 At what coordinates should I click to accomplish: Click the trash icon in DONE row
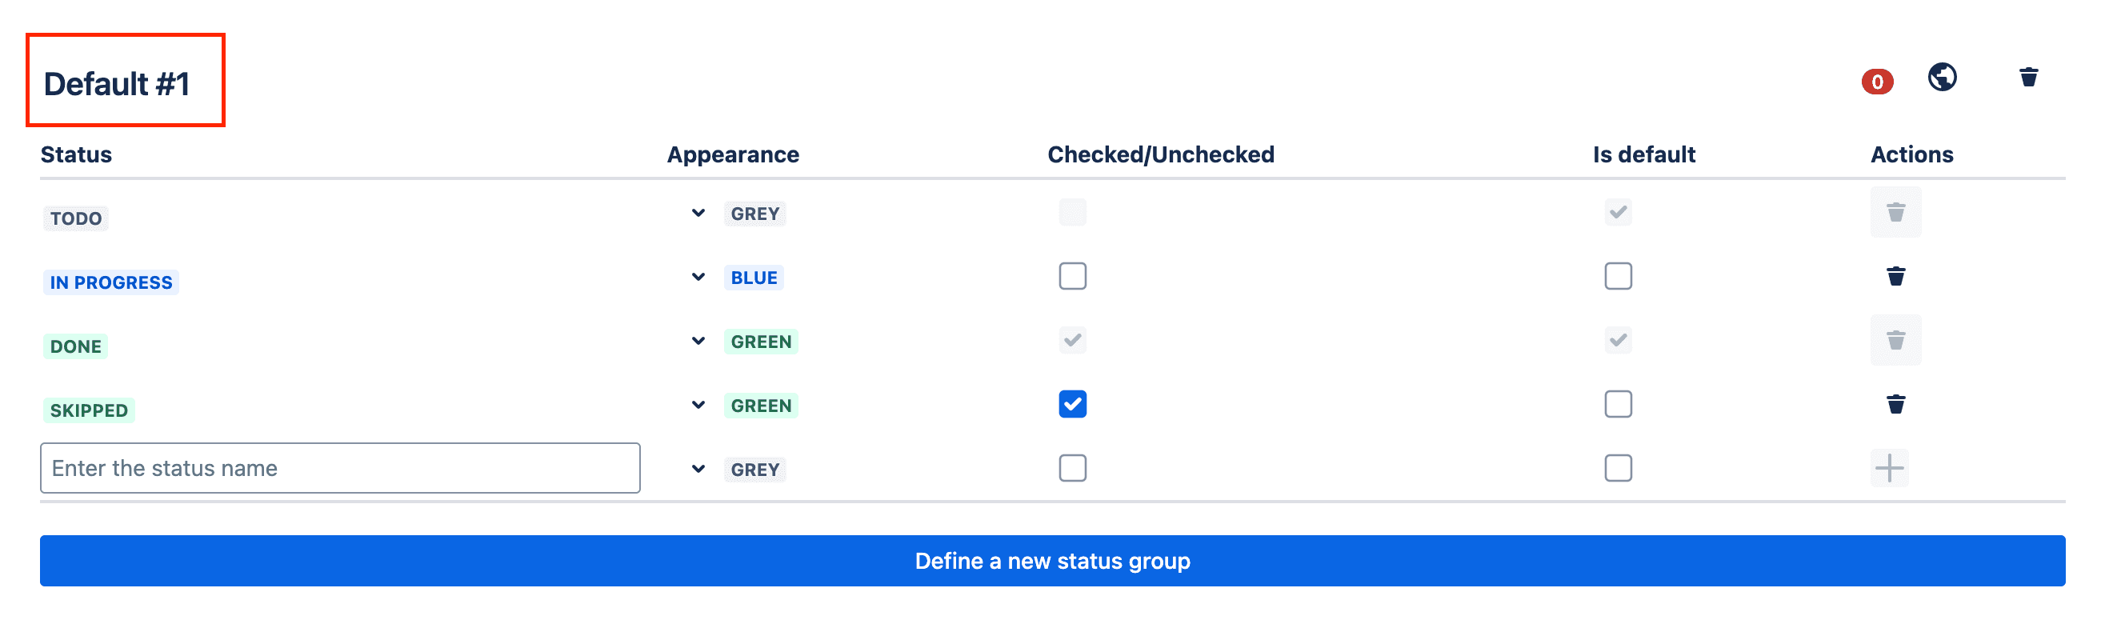click(1895, 340)
